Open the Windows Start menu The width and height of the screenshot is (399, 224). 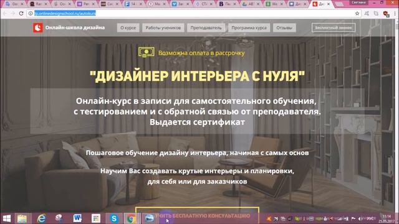pos(7,218)
